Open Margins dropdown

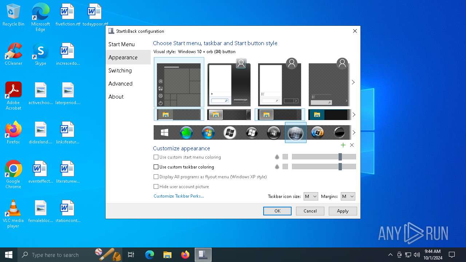[x=348, y=196]
